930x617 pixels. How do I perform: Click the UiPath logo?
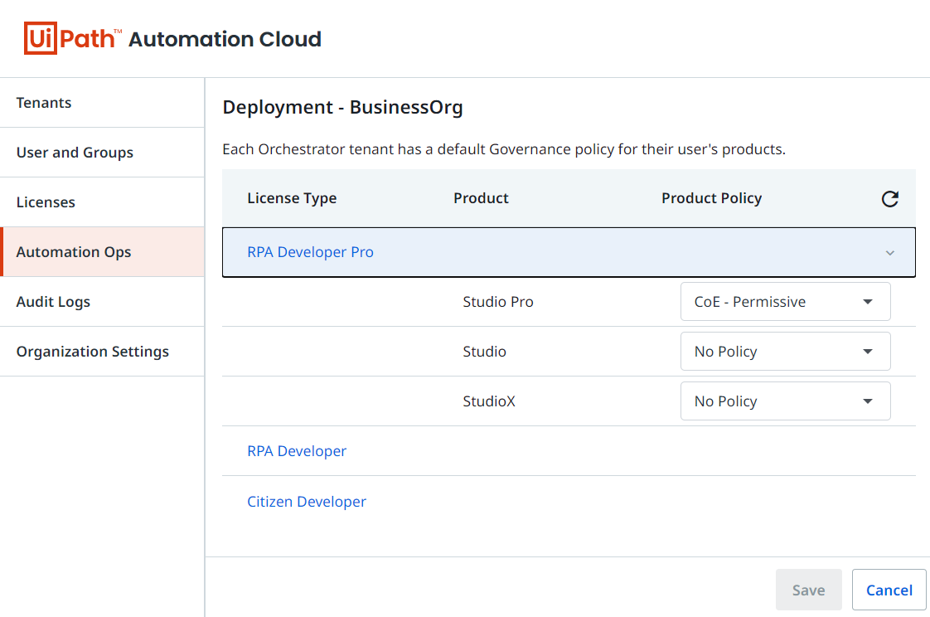(72, 38)
